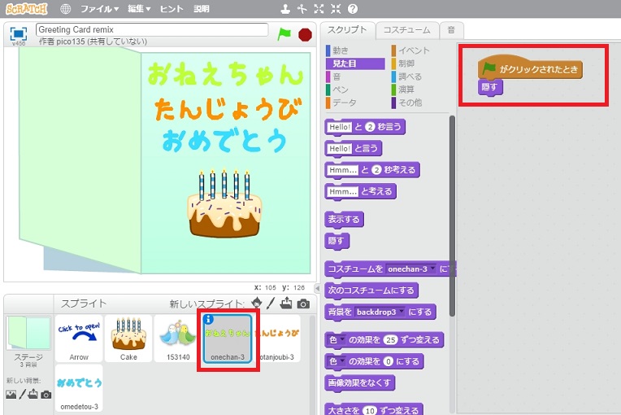The height and width of the screenshot is (415, 621).
Task: Click the project title field
Action: coord(152,30)
